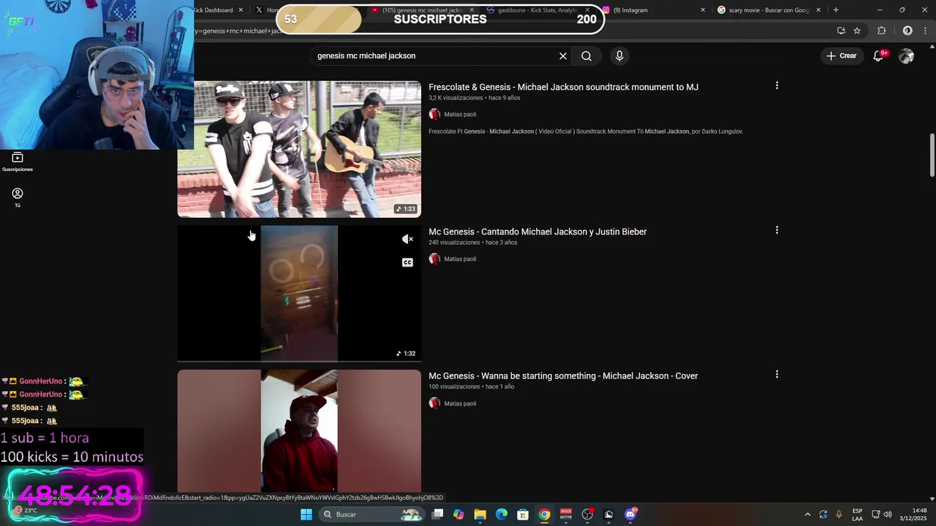Open Matias paoli channel under Cantando video
This screenshot has height=526, width=936.
click(460, 259)
